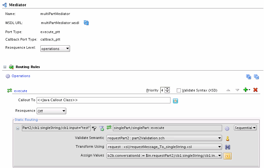
Task: Click the Operations link
Action: pyautogui.click(x=21, y=76)
